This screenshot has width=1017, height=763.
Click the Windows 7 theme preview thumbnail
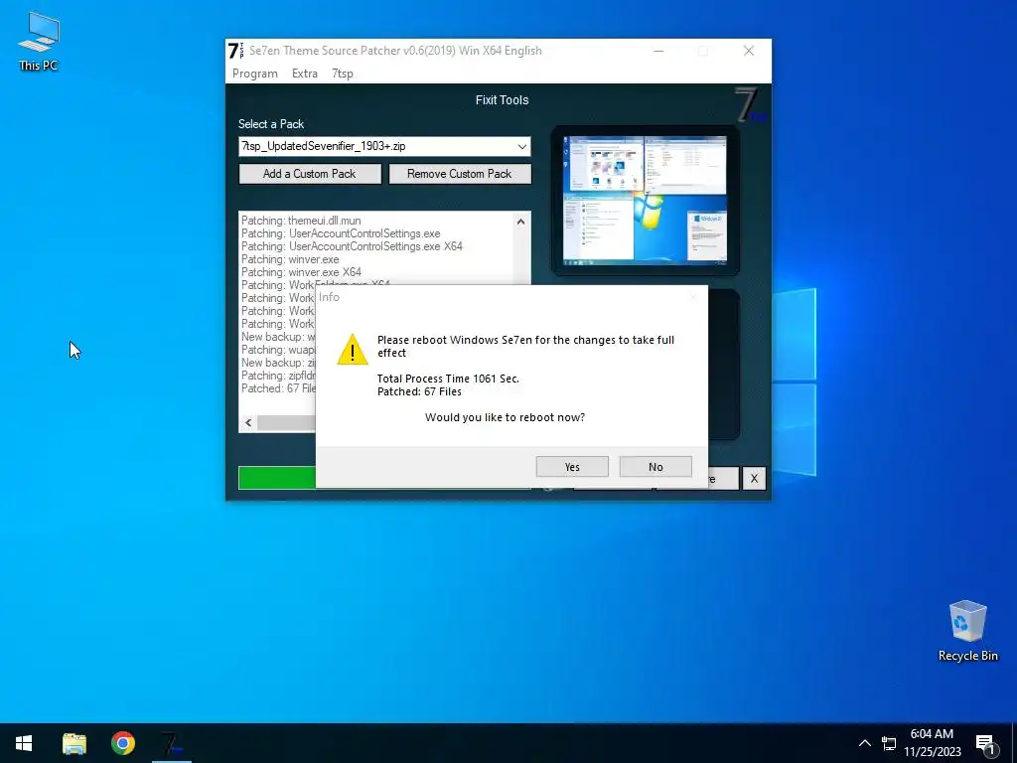pyautogui.click(x=645, y=201)
